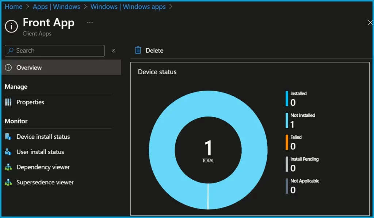Click the Dependency viewer hierarchy icon

[8, 167]
